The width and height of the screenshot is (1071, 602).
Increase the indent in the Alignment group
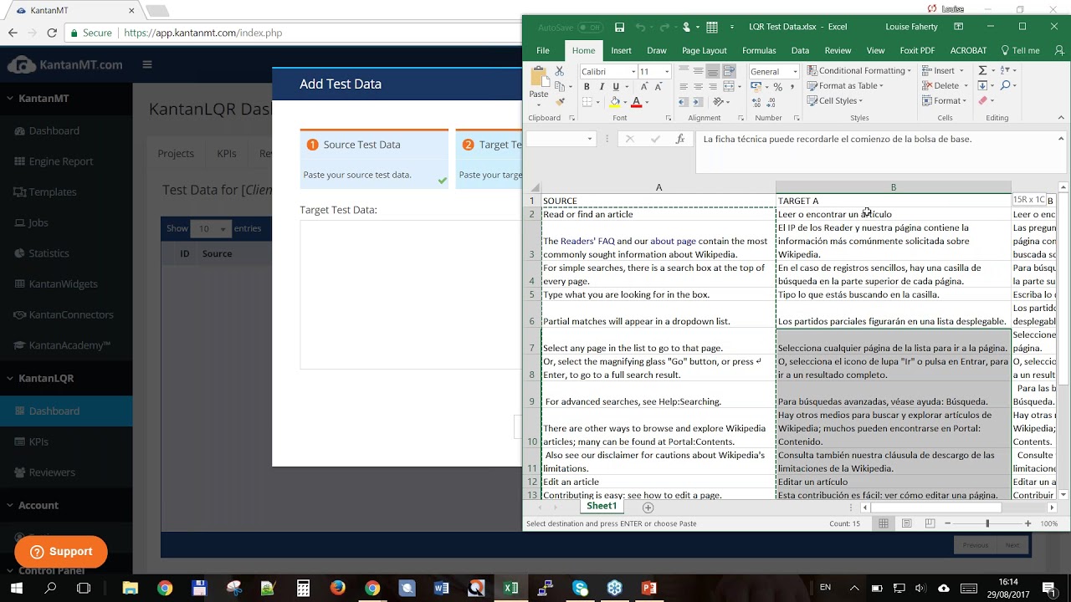click(x=698, y=102)
